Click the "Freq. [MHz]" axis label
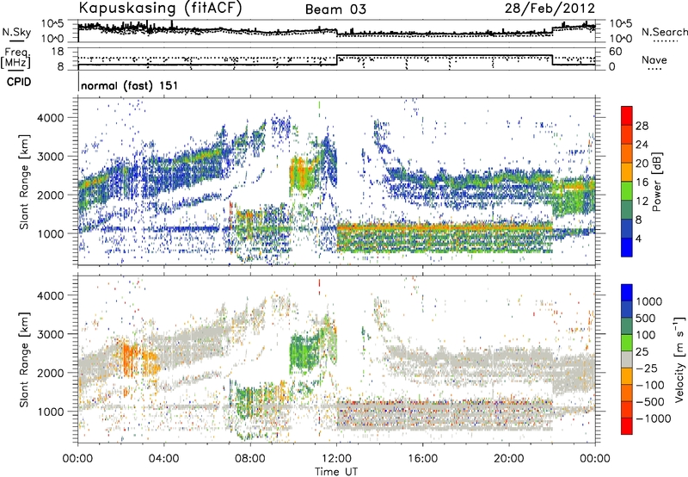Image resolution: width=688 pixels, height=477 pixels. pyautogui.click(x=16, y=58)
